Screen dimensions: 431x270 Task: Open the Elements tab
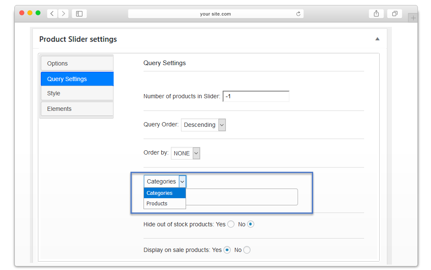tap(77, 109)
